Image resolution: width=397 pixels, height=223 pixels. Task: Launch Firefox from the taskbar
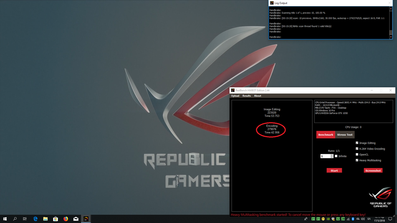pyautogui.click(x=65, y=219)
